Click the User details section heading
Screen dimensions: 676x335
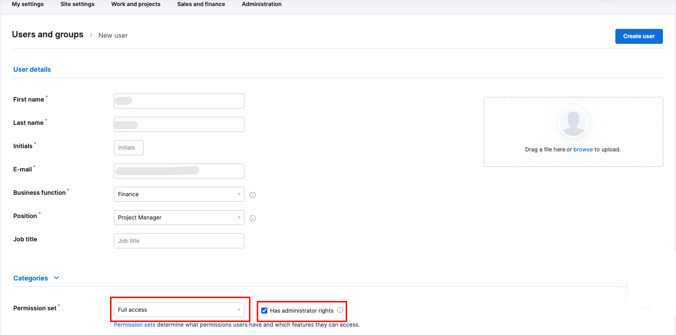tap(32, 69)
